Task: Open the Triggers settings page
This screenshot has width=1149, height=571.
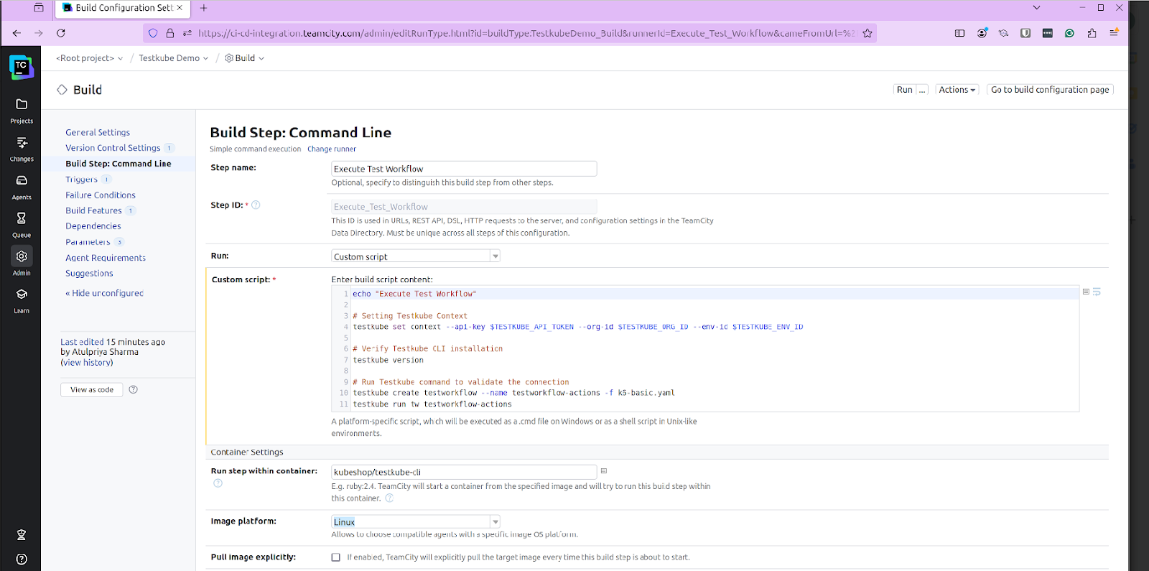Action: coord(81,180)
